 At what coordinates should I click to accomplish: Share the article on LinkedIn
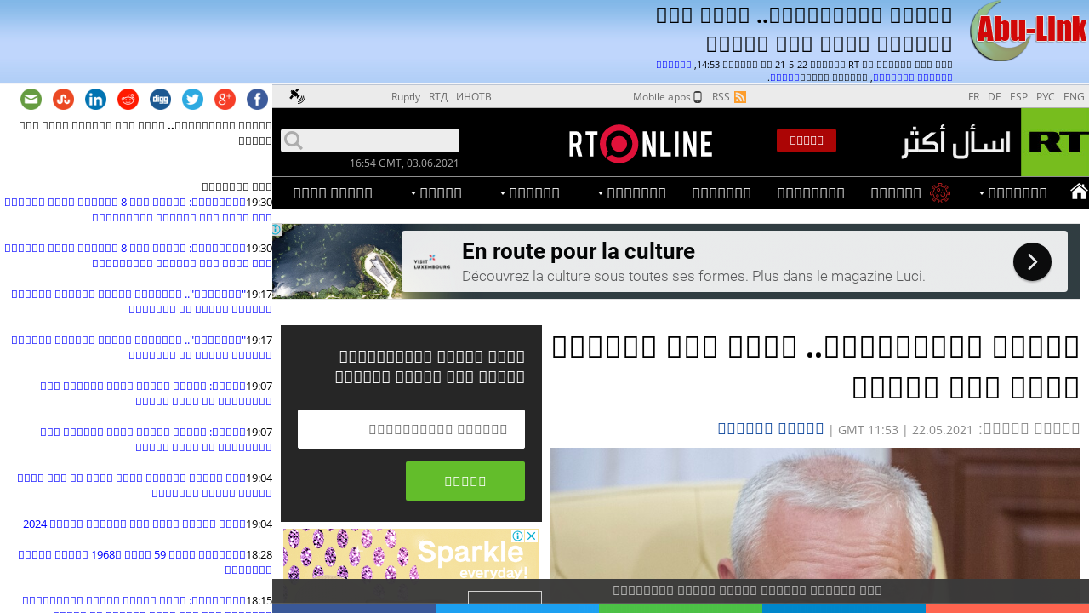pos(96,100)
